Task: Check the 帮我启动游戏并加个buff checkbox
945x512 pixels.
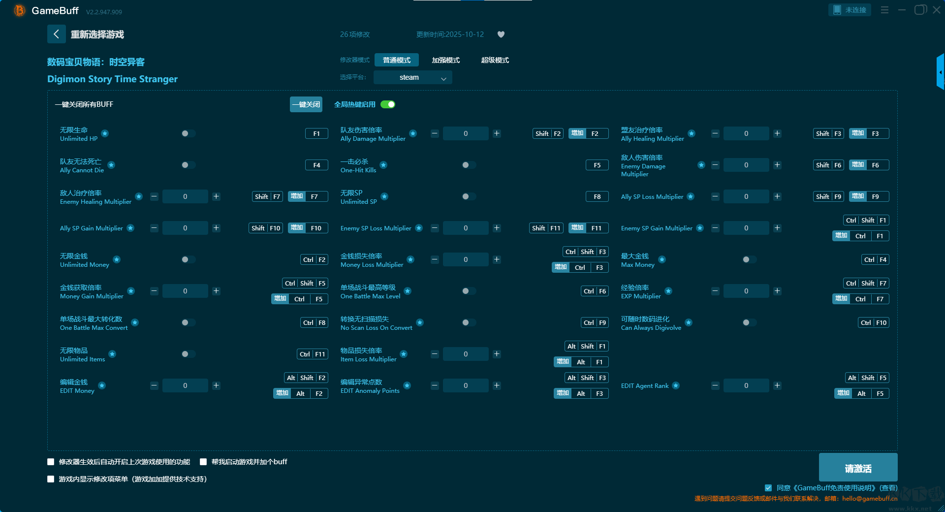Action: click(x=203, y=462)
